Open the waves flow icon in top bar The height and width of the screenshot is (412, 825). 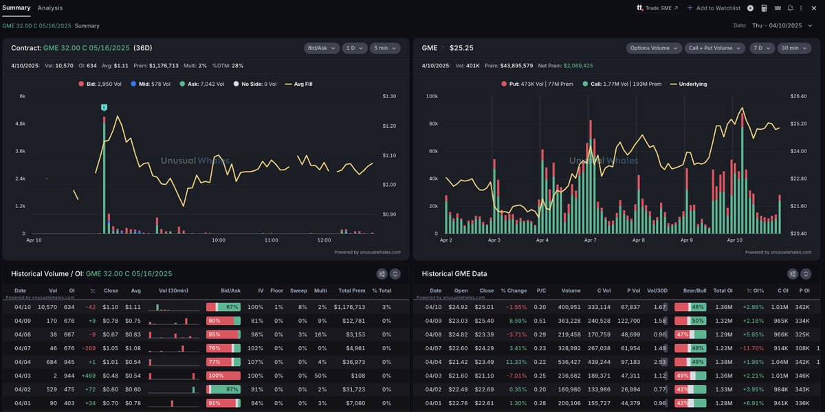click(x=778, y=8)
